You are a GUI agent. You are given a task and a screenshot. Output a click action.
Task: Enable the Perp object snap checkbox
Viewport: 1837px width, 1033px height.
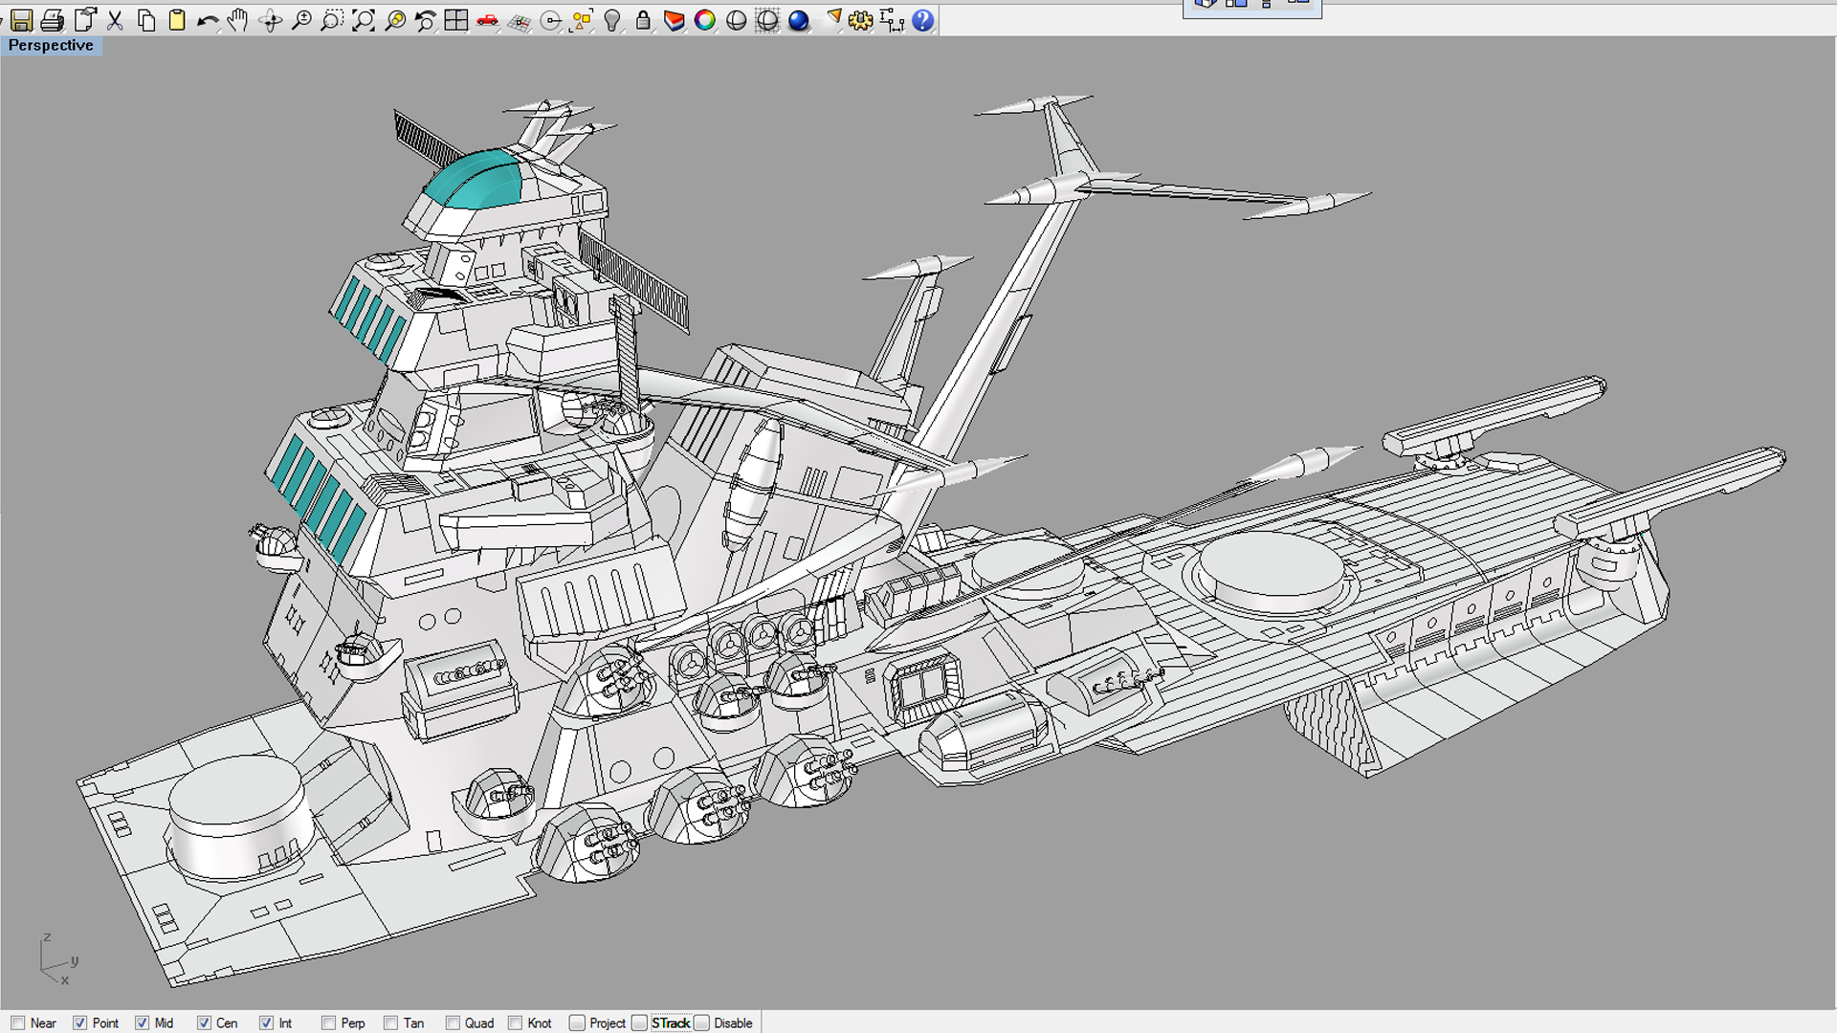tap(329, 1022)
